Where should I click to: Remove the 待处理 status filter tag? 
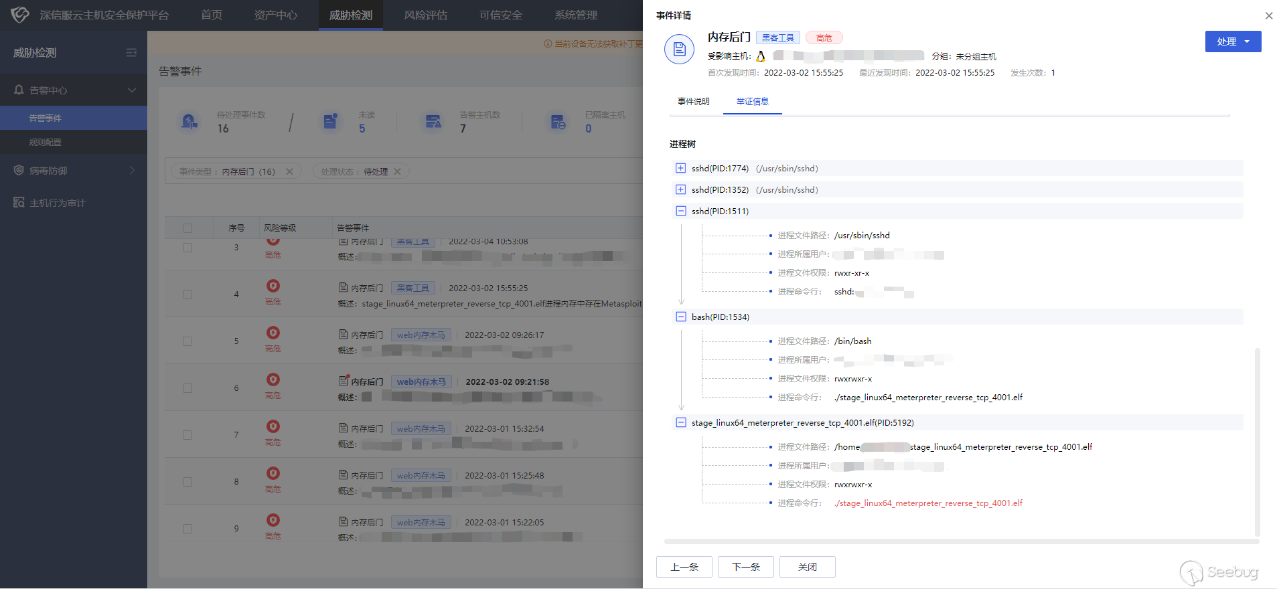pyautogui.click(x=397, y=172)
